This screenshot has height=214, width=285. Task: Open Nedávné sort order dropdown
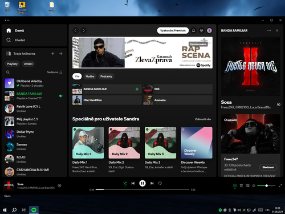[x=55, y=72]
